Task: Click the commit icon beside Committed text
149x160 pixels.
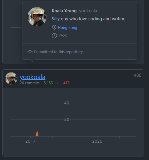Action: [30, 51]
